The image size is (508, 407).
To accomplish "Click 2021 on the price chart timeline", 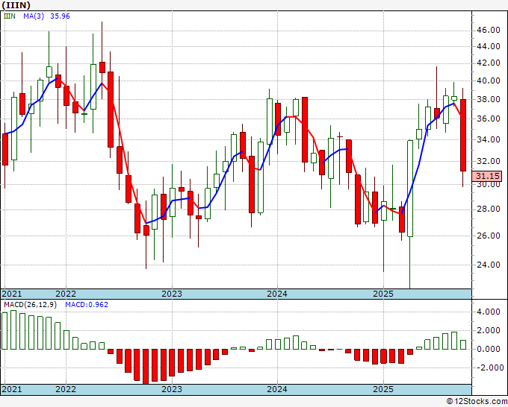I will pyautogui.click(x=12, y=294).
